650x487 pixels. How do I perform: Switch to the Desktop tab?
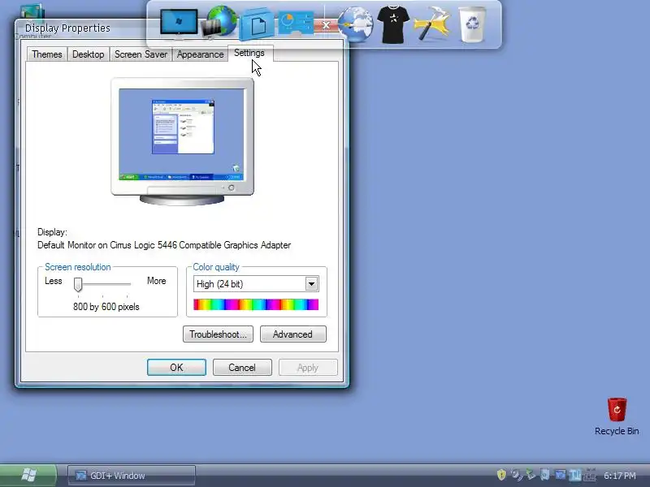pyautogui.click(x=88, y=54)
